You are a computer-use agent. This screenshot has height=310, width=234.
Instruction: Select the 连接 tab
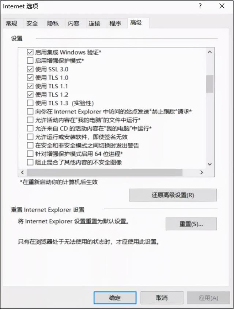[x=94, y=23]
